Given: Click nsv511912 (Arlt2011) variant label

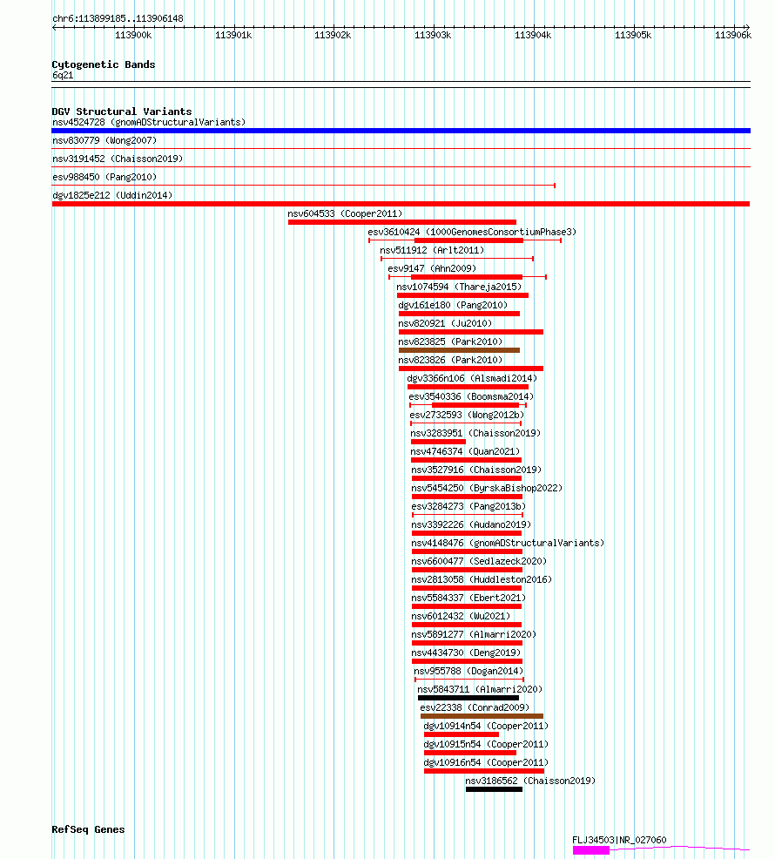Looking at the screenshot, I should pos(432,250).
